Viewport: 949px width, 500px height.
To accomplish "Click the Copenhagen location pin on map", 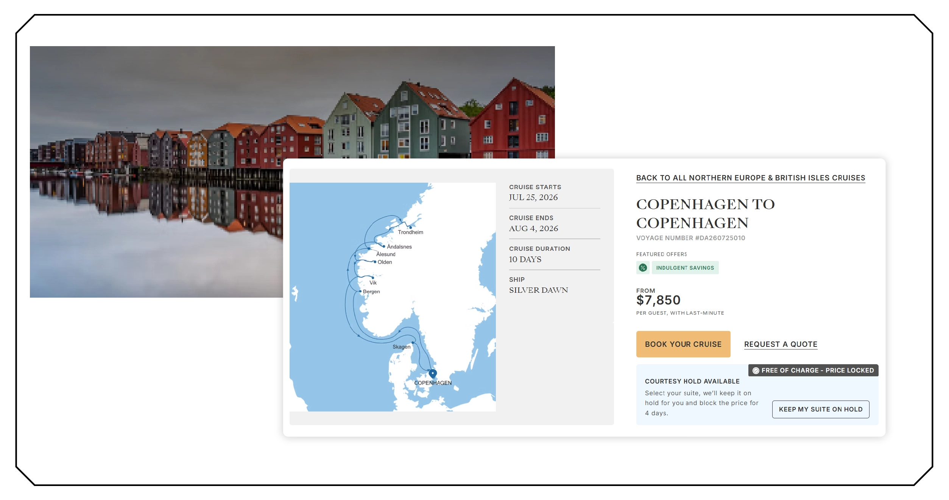I will [x=433, y=374].
